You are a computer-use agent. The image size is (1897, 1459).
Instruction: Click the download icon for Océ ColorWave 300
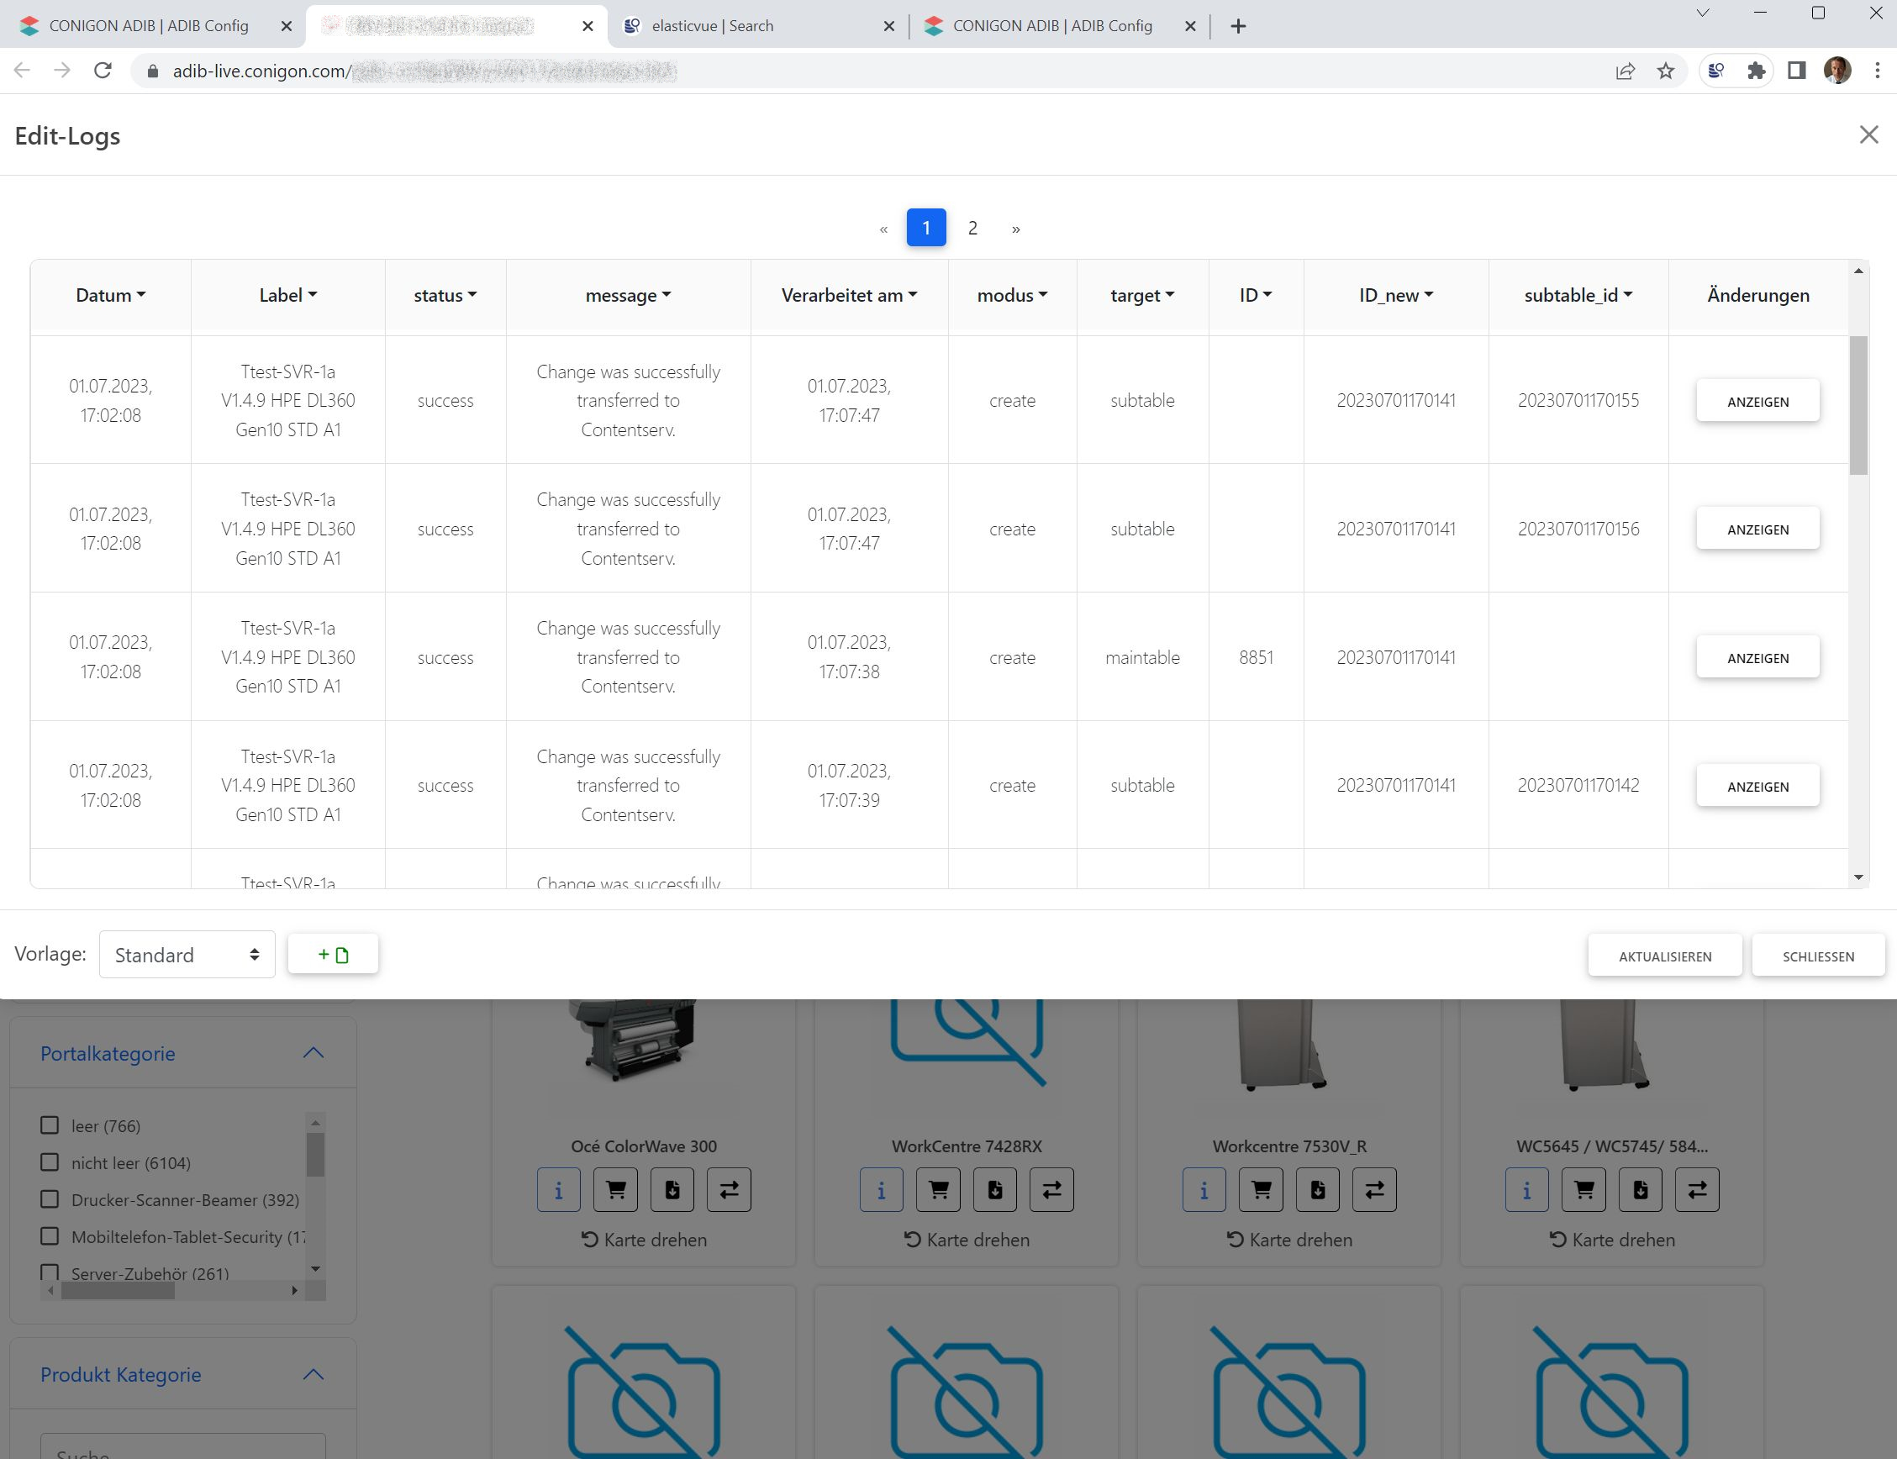[672, 1190]
